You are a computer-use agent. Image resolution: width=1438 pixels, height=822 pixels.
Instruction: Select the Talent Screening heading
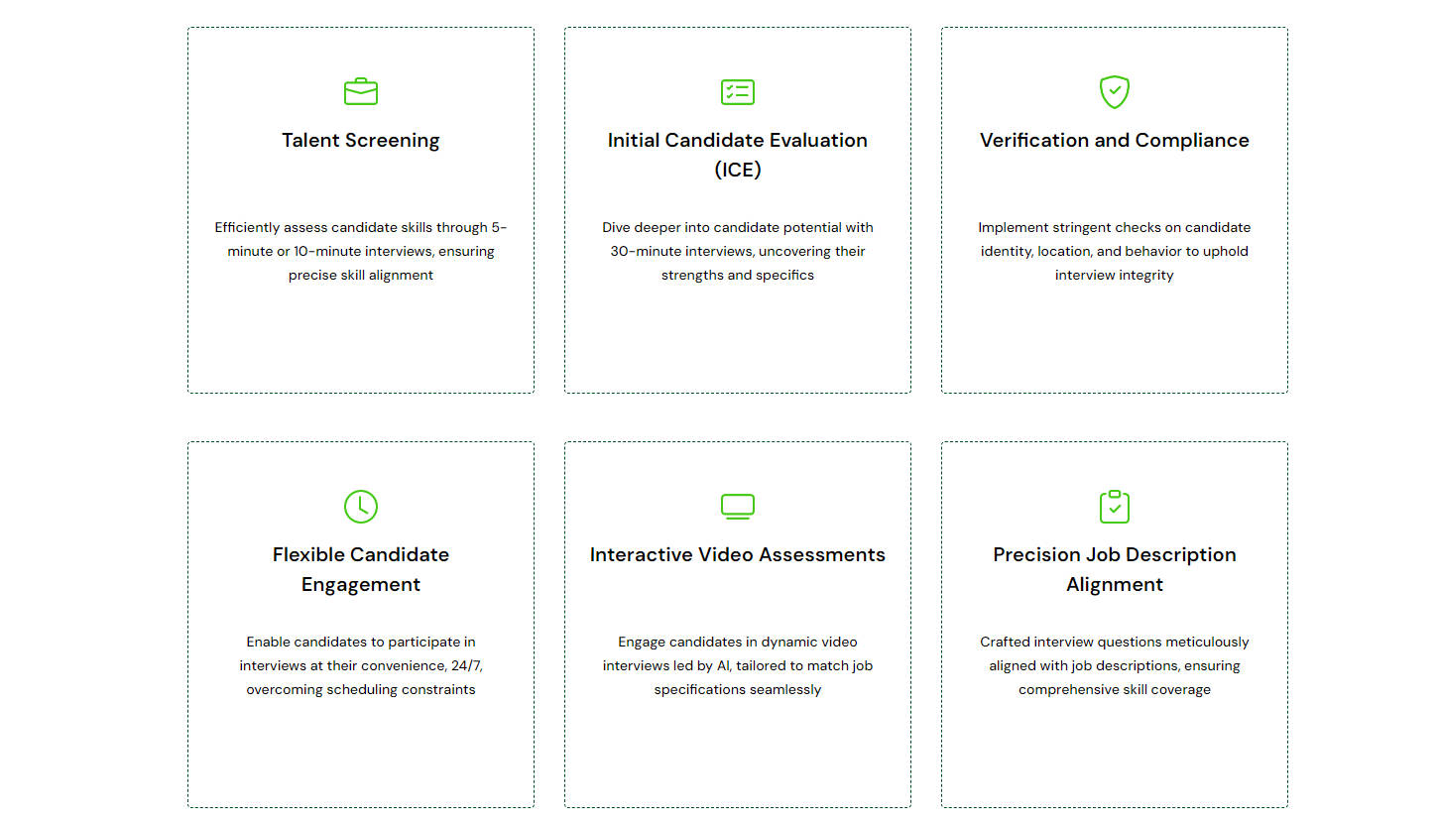point(361,141)
